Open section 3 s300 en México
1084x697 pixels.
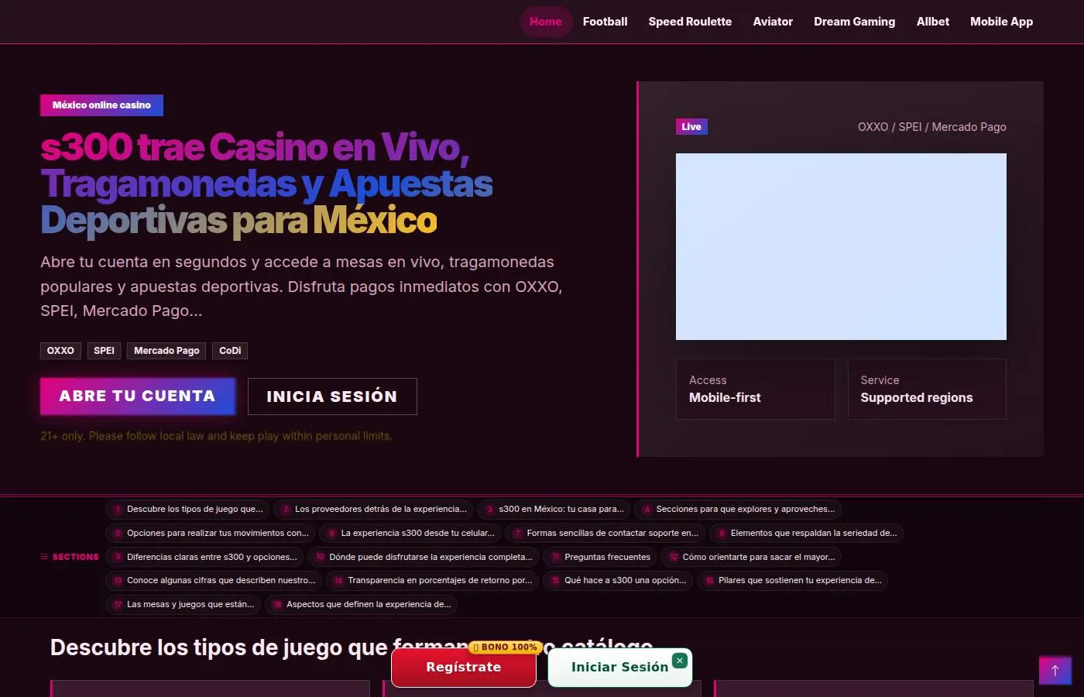point(554,510)
